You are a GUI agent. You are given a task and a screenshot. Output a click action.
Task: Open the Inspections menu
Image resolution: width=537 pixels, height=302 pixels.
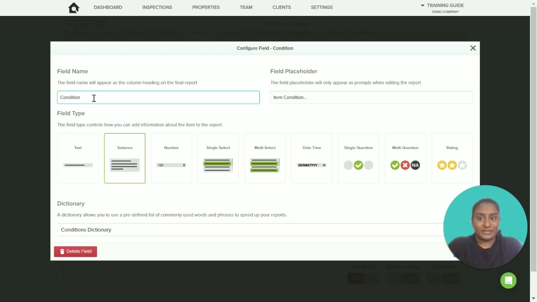pos(157,7)
